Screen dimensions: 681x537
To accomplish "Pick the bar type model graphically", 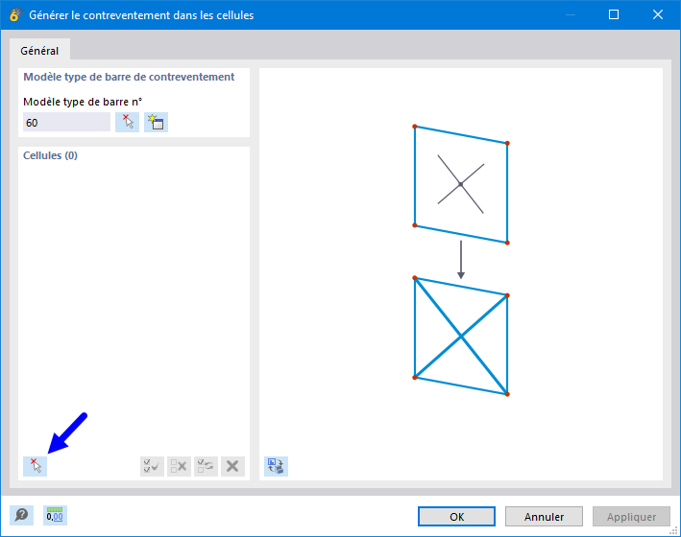I will (x=127, y=123).
